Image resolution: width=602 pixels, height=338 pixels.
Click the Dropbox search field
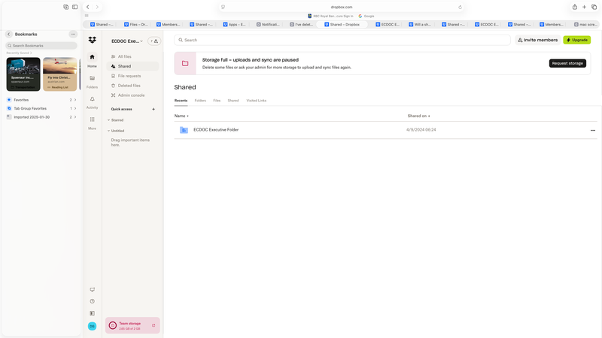(342, 40)
